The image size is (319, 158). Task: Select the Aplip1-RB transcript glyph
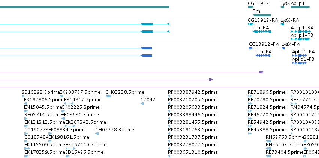300,39
